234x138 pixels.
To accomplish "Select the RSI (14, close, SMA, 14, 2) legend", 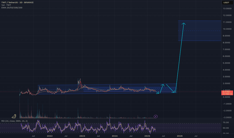I will point(15,121).
